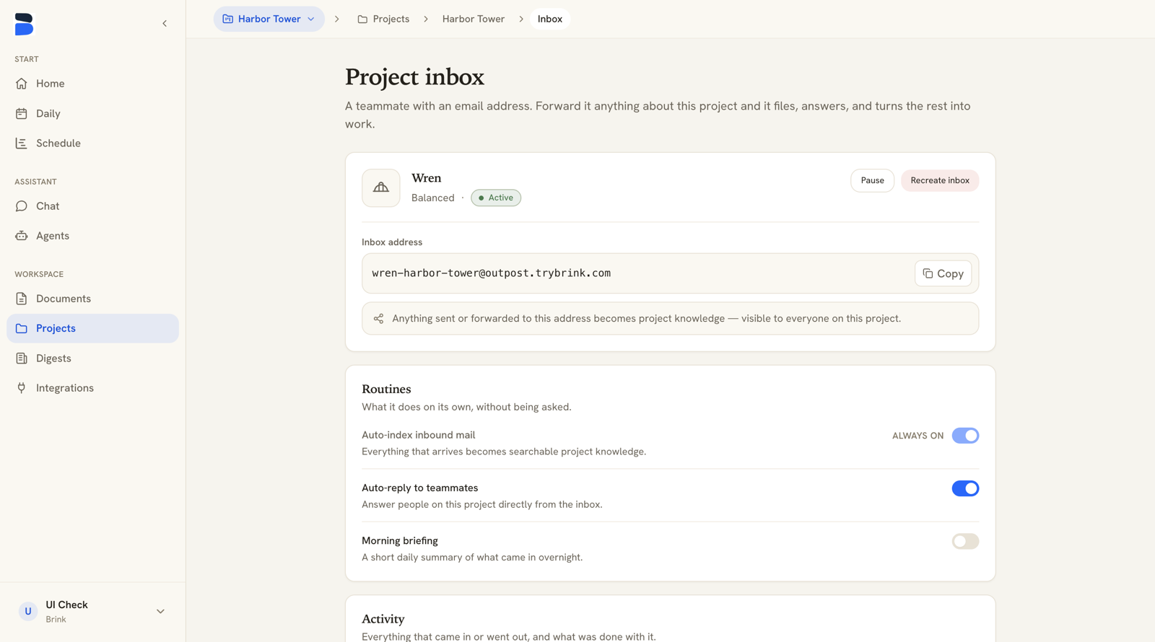The width and height of the screenshot is (1155, 642).
Task: Open the Digests page
Action: pyautogui.click(x=92, y=358)
